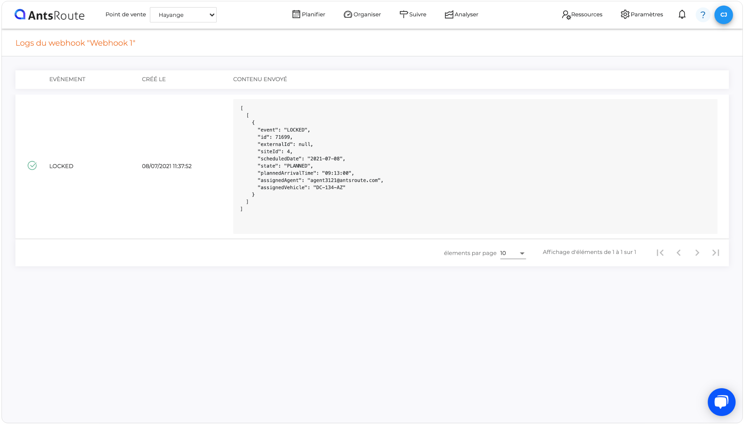Click the "plannedArrivalTime" JSON line
744x424 pixels.
(306, 173)
